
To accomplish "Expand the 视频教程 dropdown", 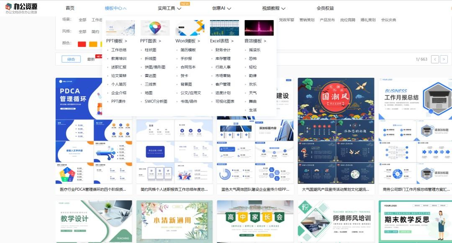I will pyautogui.click(x=273, y=8).
